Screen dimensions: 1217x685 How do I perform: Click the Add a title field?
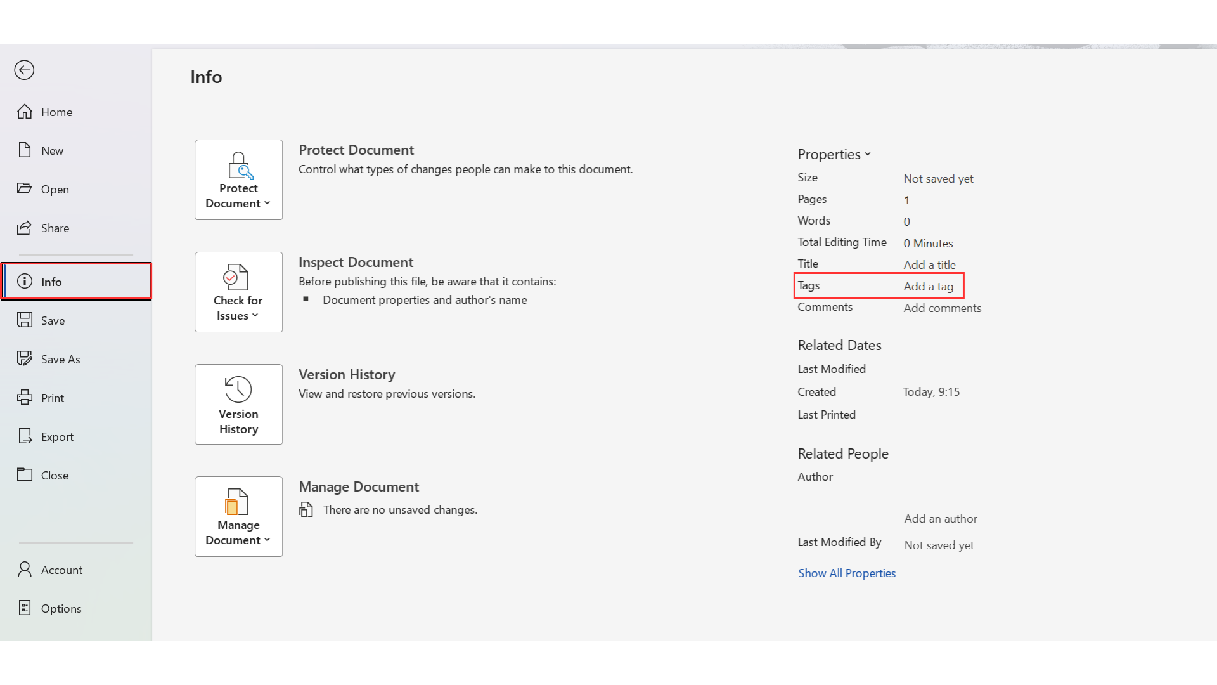[x=929, y=264]
